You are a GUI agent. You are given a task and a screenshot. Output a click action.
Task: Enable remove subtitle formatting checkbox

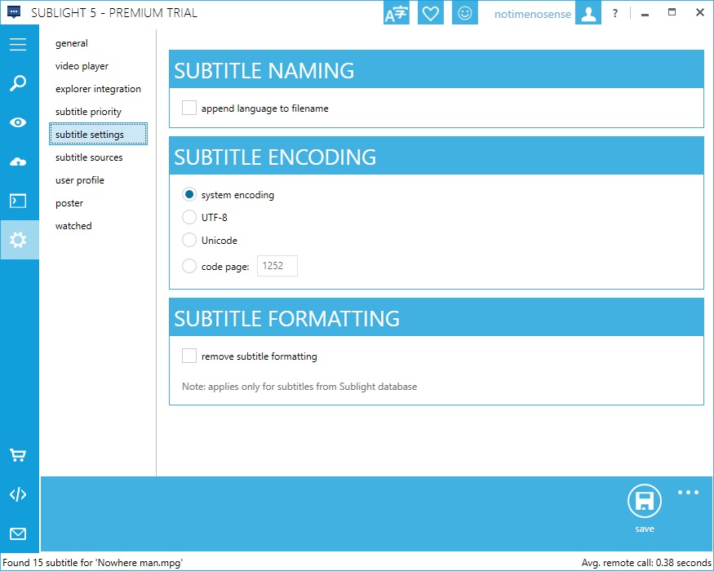(x=189, y=356)
